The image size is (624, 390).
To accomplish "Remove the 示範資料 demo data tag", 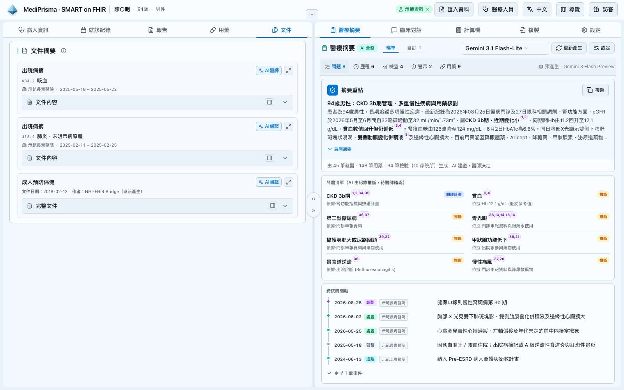I will pyautogui.click(x=427, y=9).
